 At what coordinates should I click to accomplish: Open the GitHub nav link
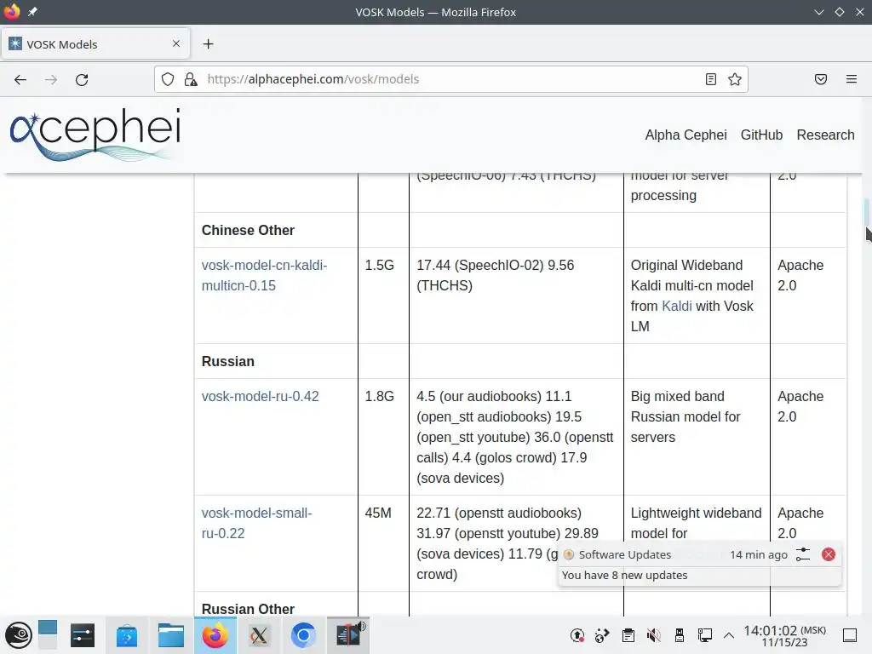point(761,135)
